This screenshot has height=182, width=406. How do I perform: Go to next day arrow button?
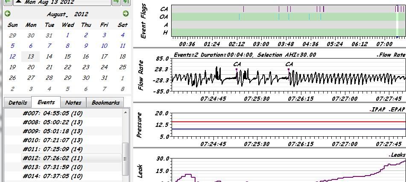(x=116, y=2)
